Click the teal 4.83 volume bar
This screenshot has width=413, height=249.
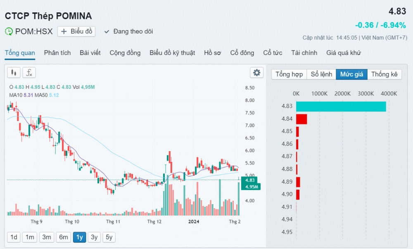tap(341, 107)
